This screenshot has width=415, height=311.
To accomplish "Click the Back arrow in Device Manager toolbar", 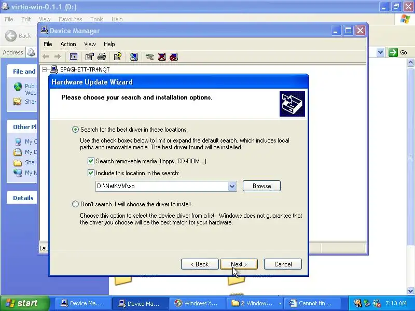I will tap(46, 56).
